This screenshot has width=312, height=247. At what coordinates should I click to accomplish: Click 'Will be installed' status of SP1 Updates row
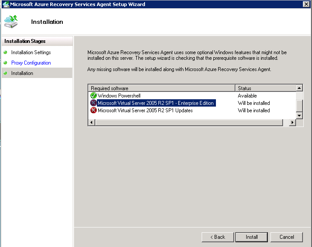tap(254, 110)
